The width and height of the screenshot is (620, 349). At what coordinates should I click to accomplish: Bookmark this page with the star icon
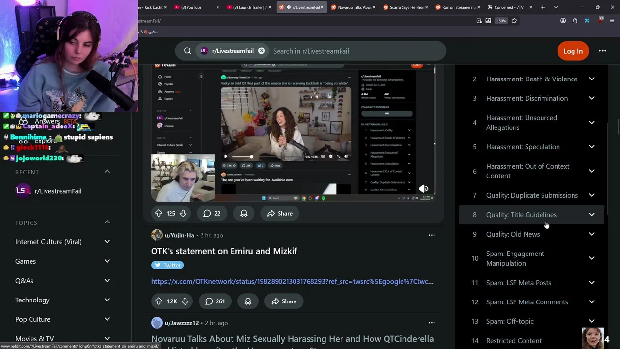pyautogui.click(x=514, y=21)
